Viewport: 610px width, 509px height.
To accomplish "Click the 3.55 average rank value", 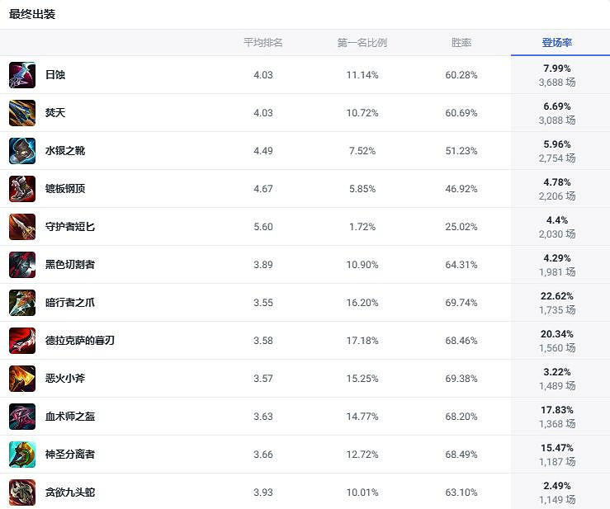I will 263,303.
